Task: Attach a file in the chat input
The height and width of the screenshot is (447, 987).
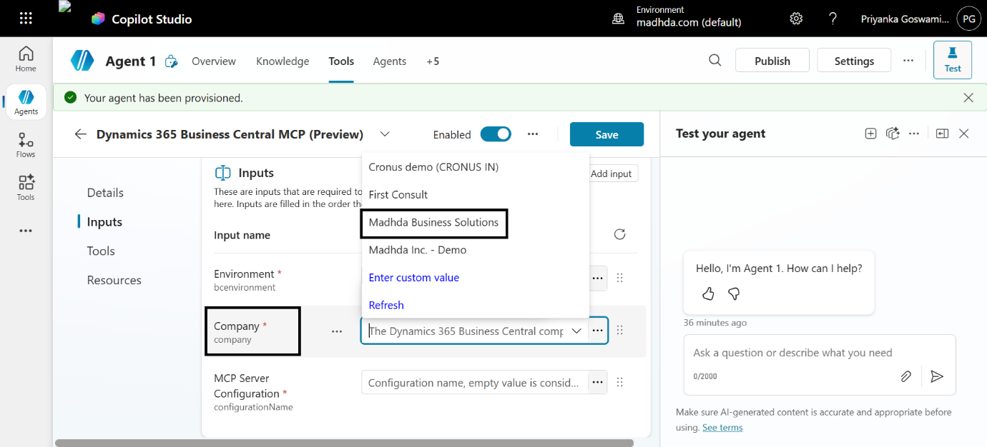Action: pos(906,375)
